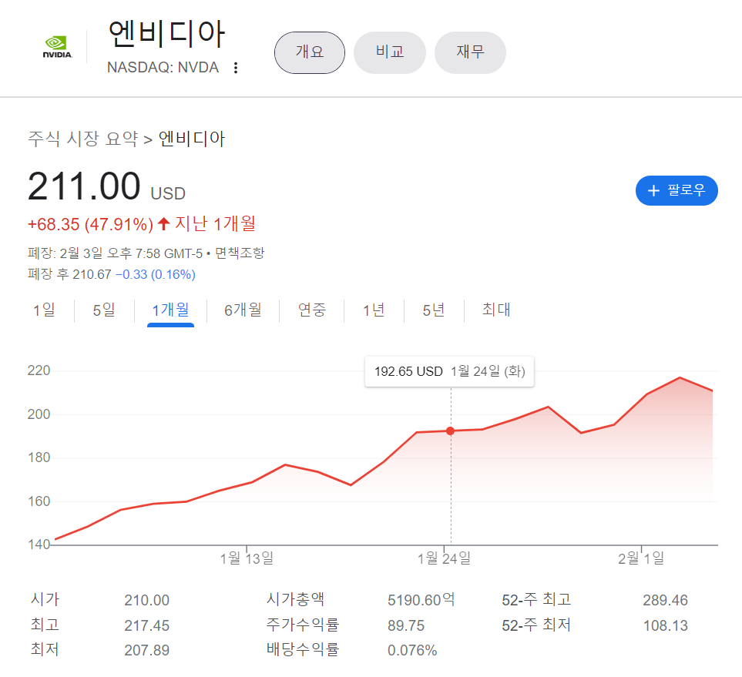Open the 주식 시장 요약 breadcrumb link
Screen dimensions: 742x677
pyautogui.click(x=83, y=139)
